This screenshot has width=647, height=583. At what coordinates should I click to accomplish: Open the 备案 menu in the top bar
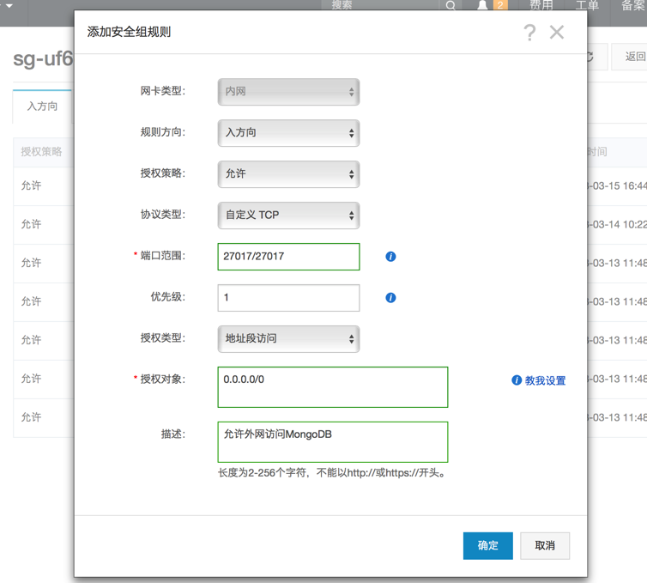pos(633,5)
